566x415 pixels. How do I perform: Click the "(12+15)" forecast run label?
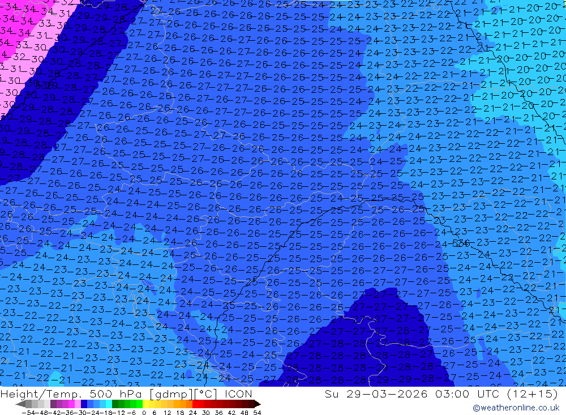point(532,394)
